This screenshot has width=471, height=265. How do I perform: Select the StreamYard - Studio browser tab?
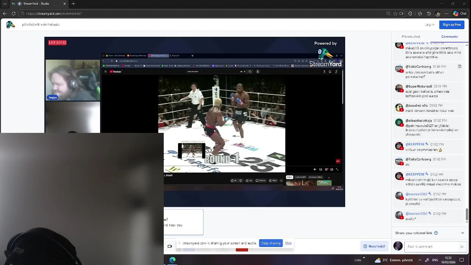(39, 4)
